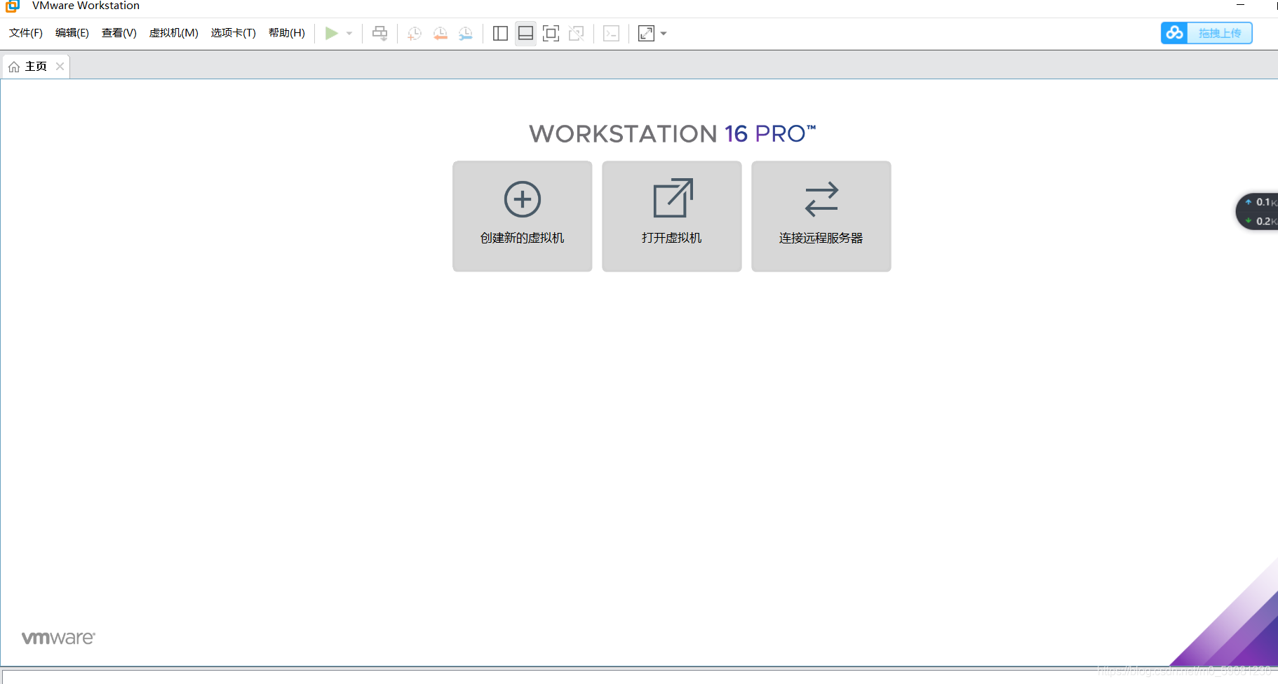Viewport: 1278px width, 684px height.
Task: Click the send Ctrl+Alt+Del toolbar icon
Action: click(x=379, y=33)
